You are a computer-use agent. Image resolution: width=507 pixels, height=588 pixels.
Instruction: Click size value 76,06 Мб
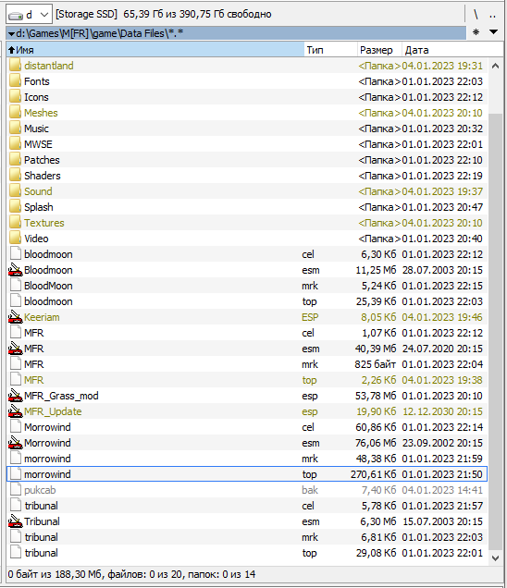pos(376,443)
